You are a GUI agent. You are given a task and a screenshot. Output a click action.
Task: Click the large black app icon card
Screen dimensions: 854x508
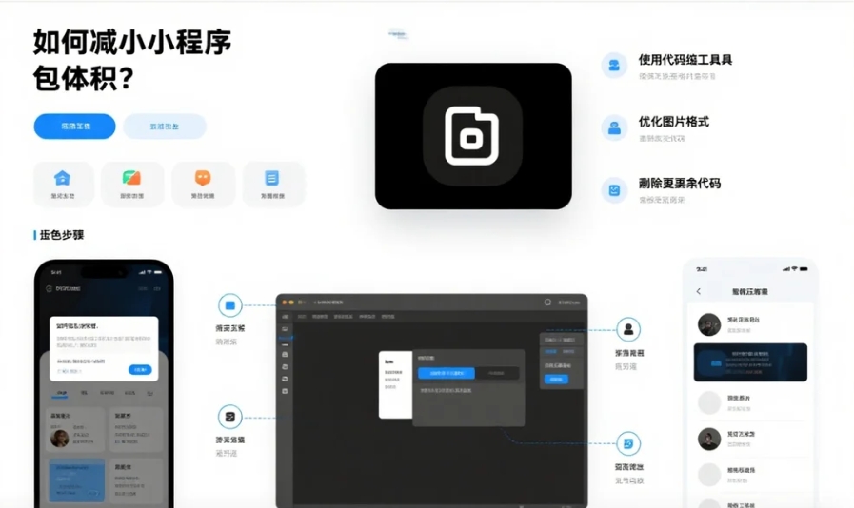(x=473, y=136)
